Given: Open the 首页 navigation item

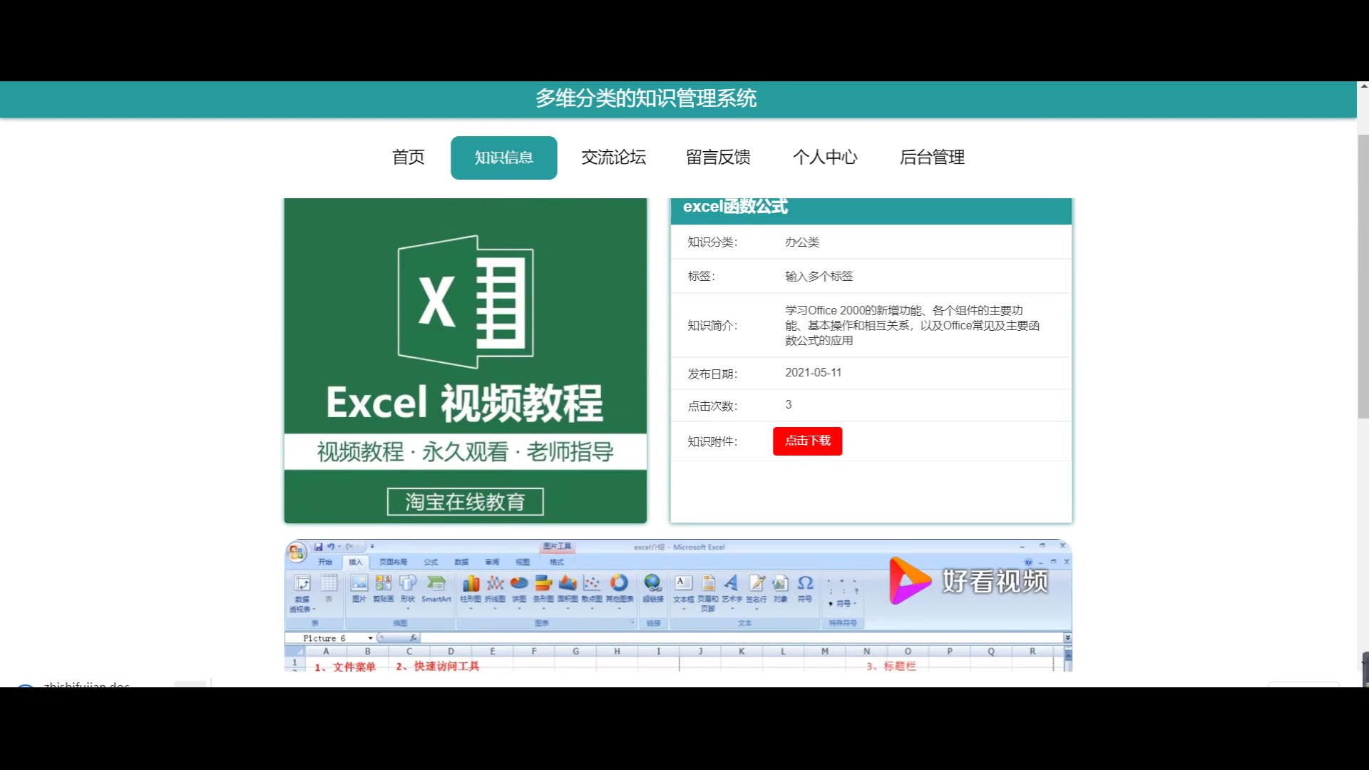Looking at the screenshot, I should 408,157.
